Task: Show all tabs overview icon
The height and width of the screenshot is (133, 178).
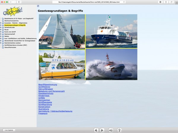Action: (x=171, y=2)
